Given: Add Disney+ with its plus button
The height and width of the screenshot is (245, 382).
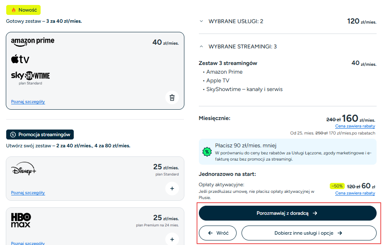Looking at the screenshot, I should pyautogui.click(x=172, y=189).
